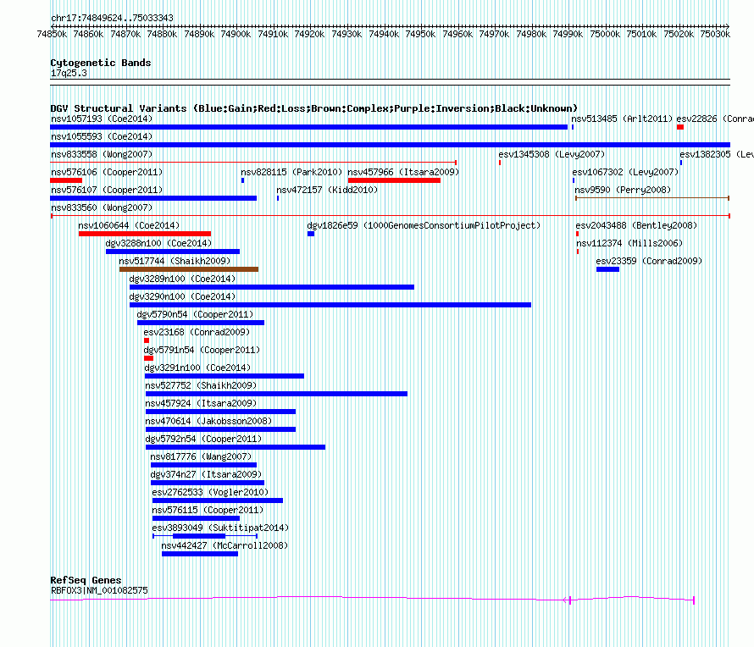The image size is (754, 647).
Task: Select the esv2762533 (Vogler2010) label
Action: (210, 492)
